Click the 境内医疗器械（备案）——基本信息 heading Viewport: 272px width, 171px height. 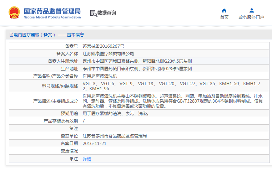[x=49, y=35]
